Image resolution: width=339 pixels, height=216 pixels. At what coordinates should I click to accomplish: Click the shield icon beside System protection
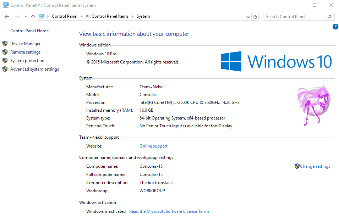pyautogui.click(x=5, y=61)
